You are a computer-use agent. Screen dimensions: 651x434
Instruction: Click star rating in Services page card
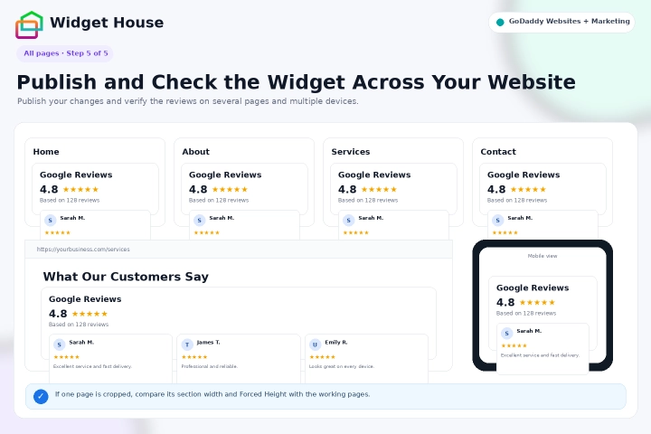coord(379,189)
